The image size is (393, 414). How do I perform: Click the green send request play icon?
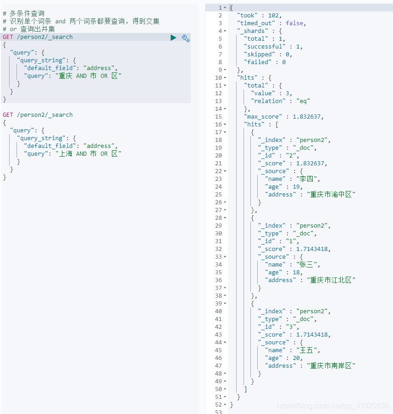click(173, 38)
